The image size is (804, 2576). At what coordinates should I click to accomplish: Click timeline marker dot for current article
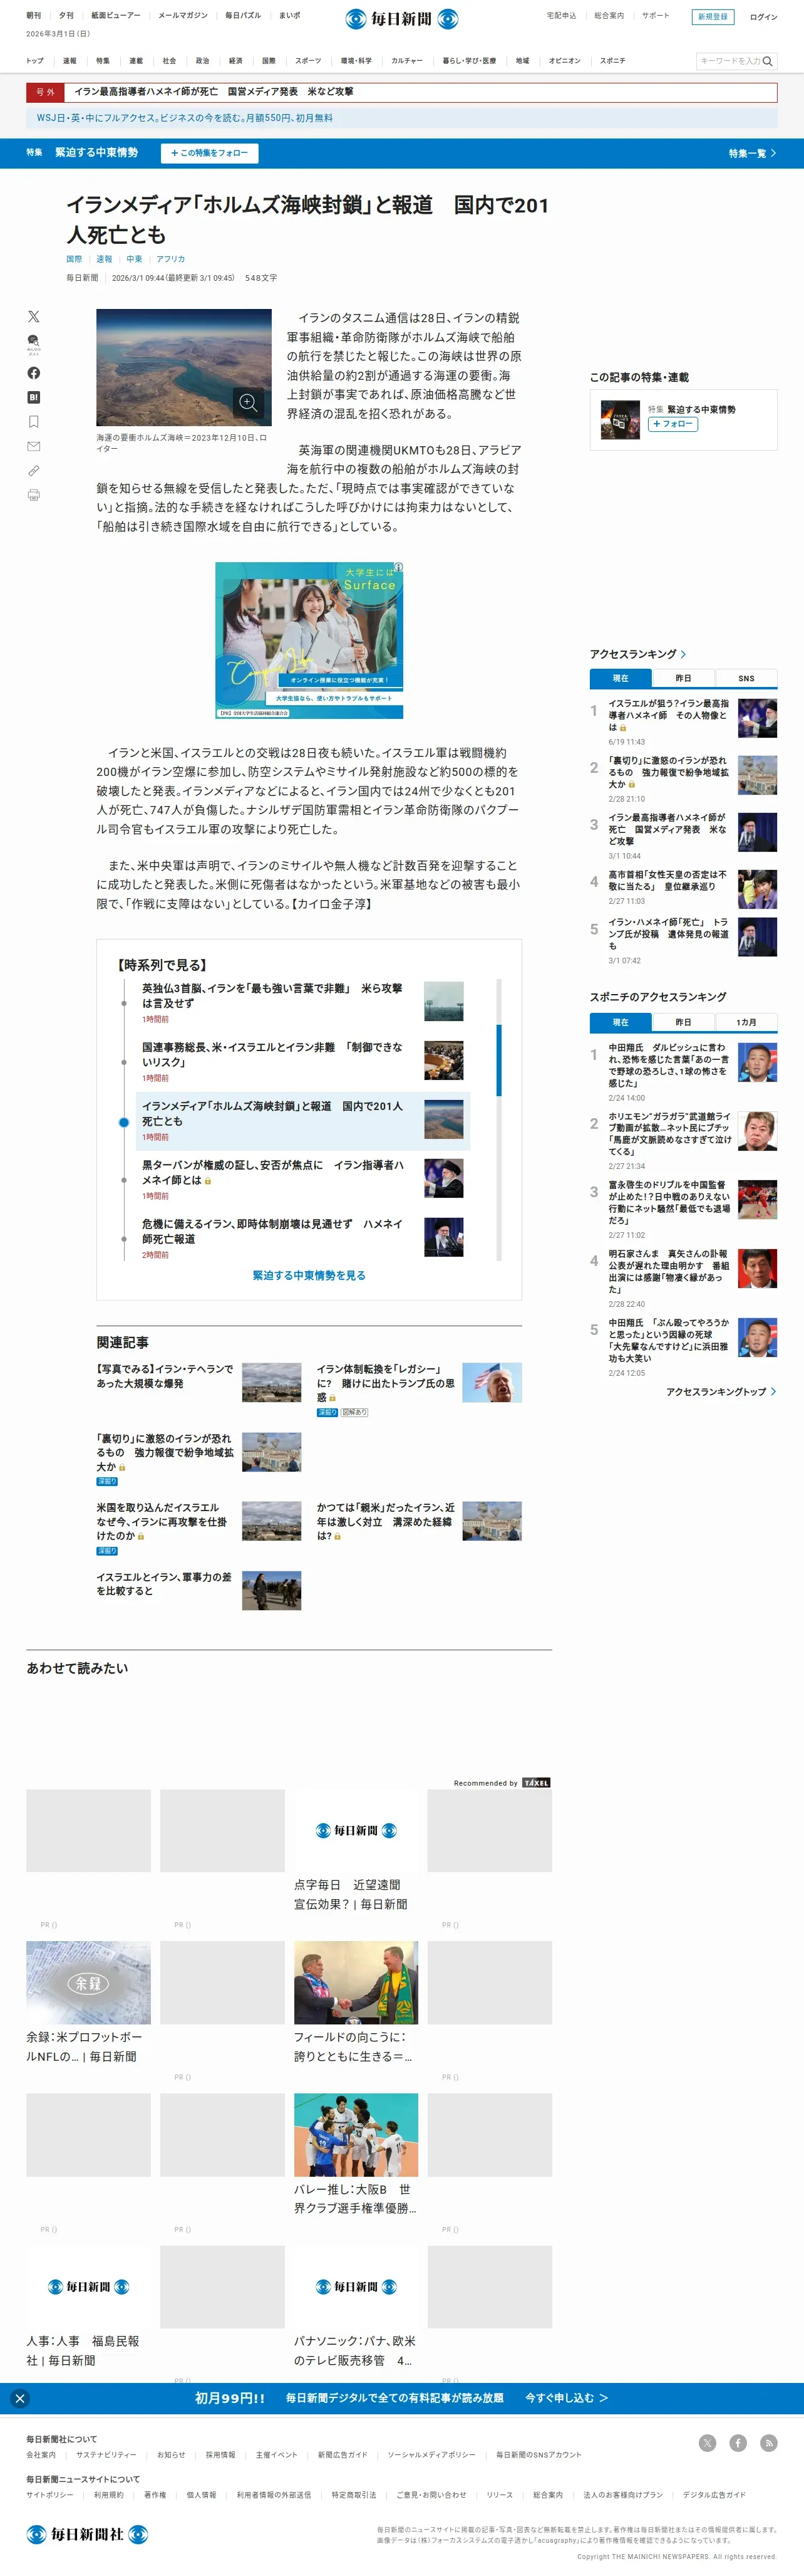124,1122
